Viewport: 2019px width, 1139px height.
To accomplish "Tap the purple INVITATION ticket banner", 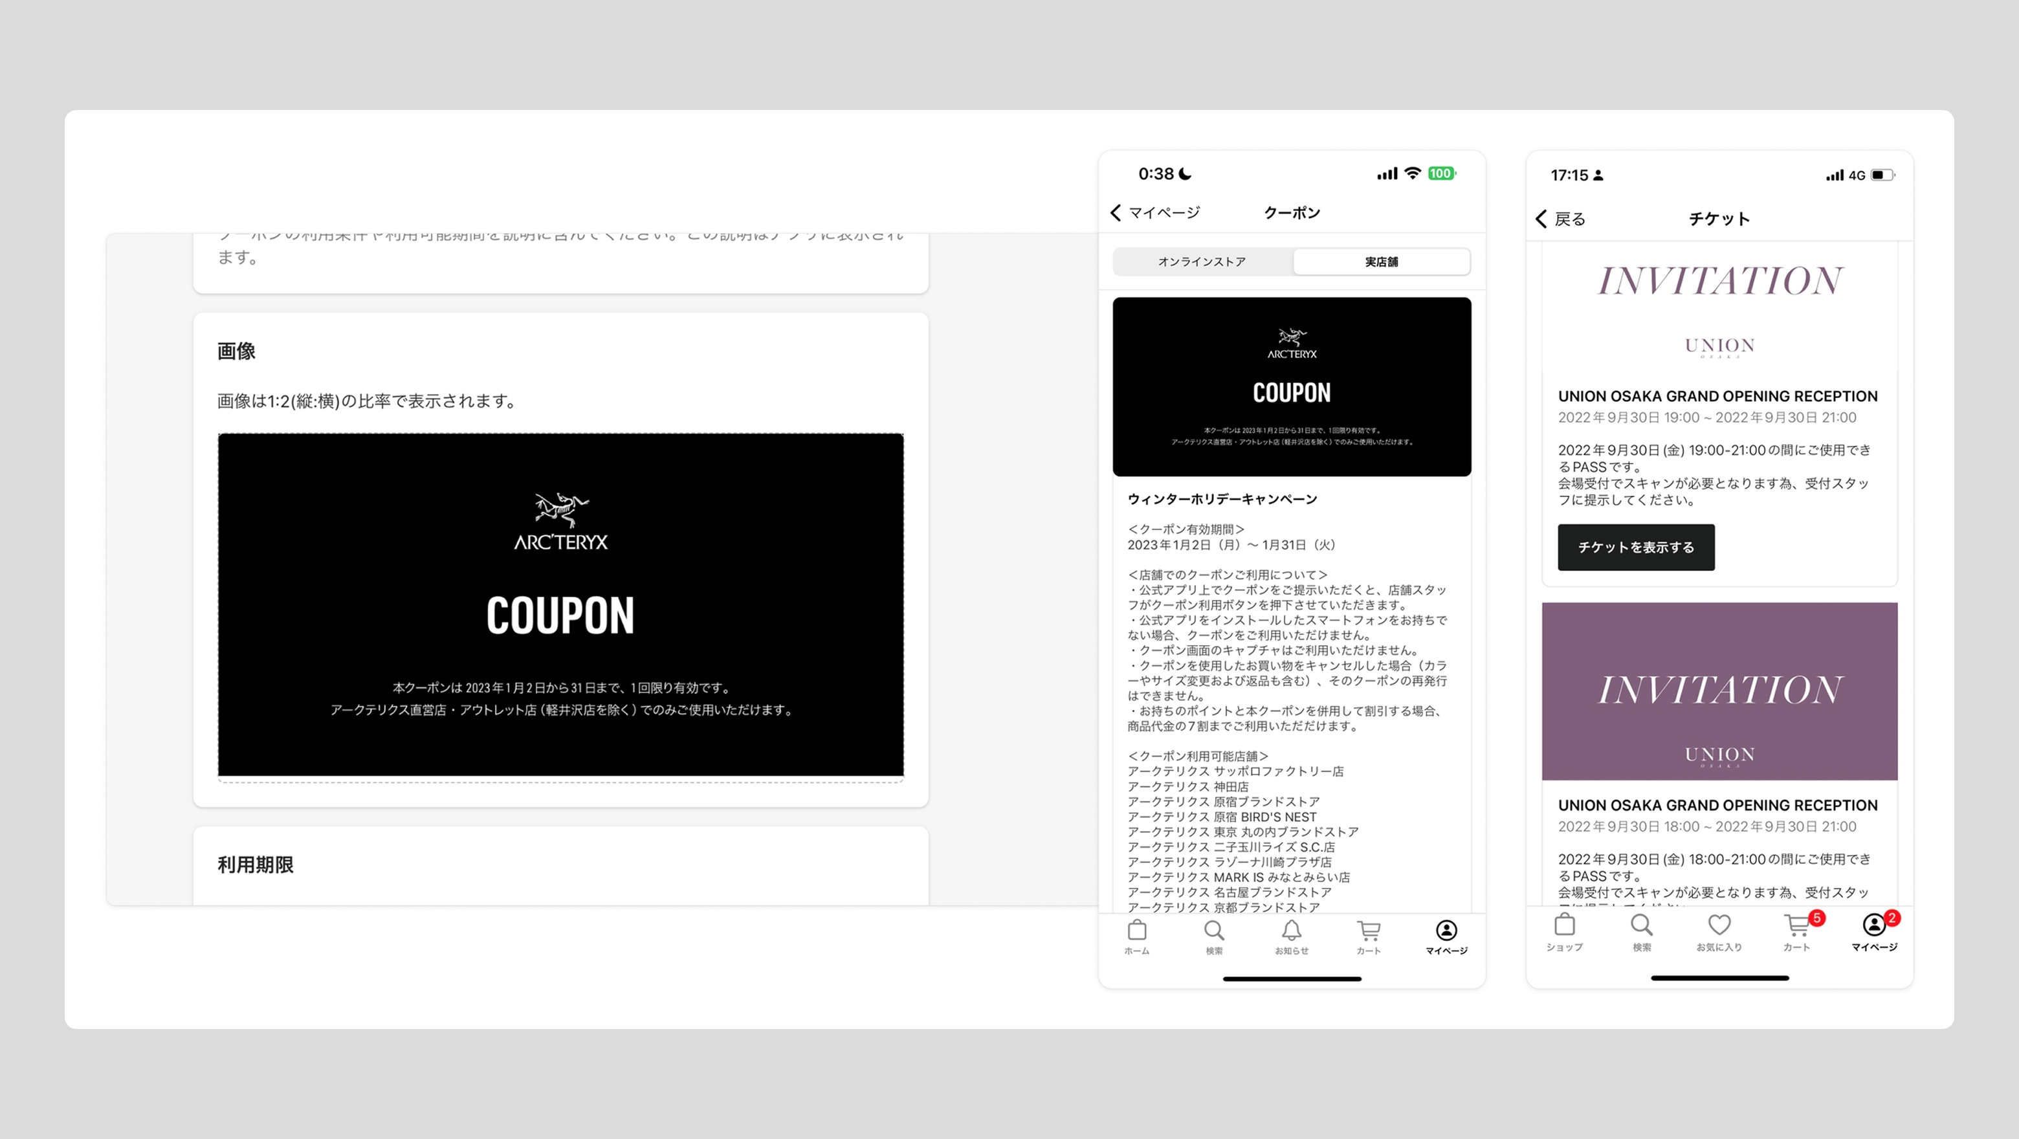I will point(1719,691).
